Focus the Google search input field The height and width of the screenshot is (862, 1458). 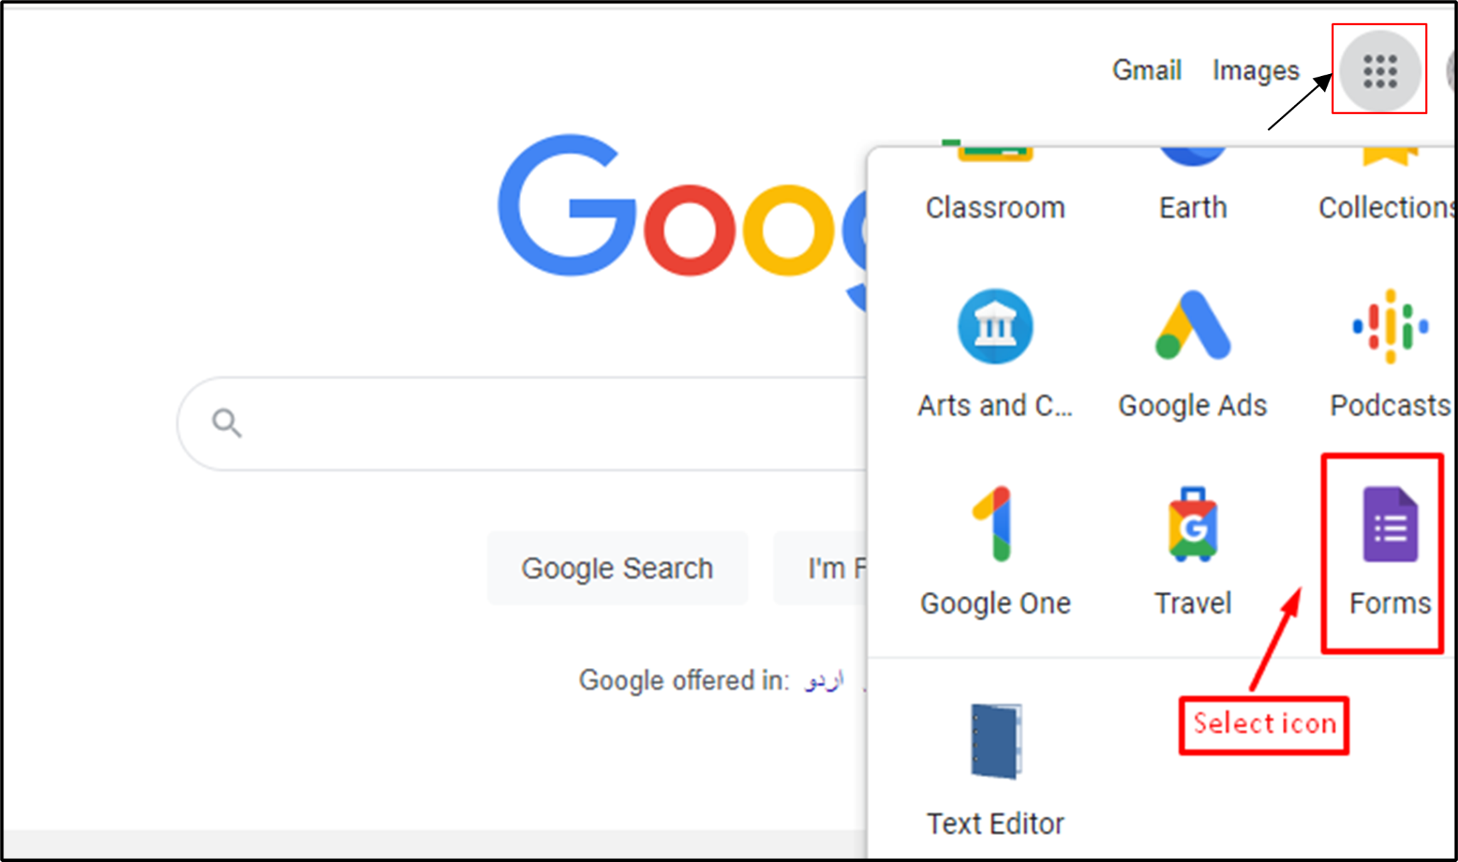523,424
